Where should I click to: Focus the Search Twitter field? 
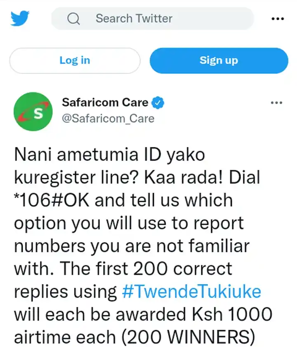pos(153,19)
